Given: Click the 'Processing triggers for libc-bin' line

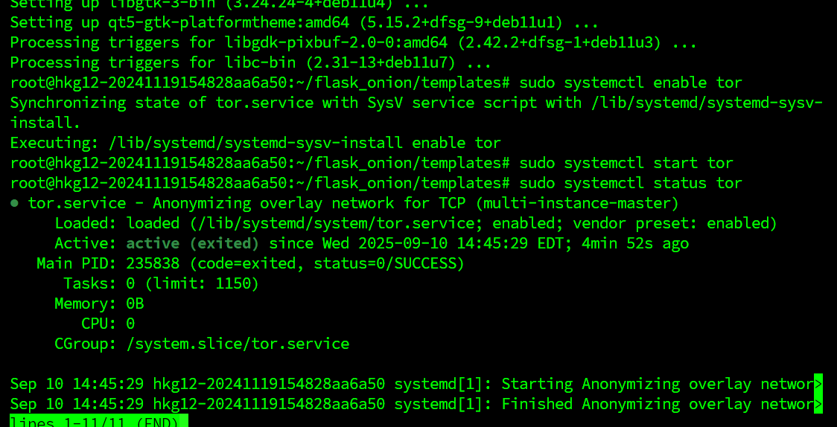Looking at the screenshot, I should tap(251, 62).
